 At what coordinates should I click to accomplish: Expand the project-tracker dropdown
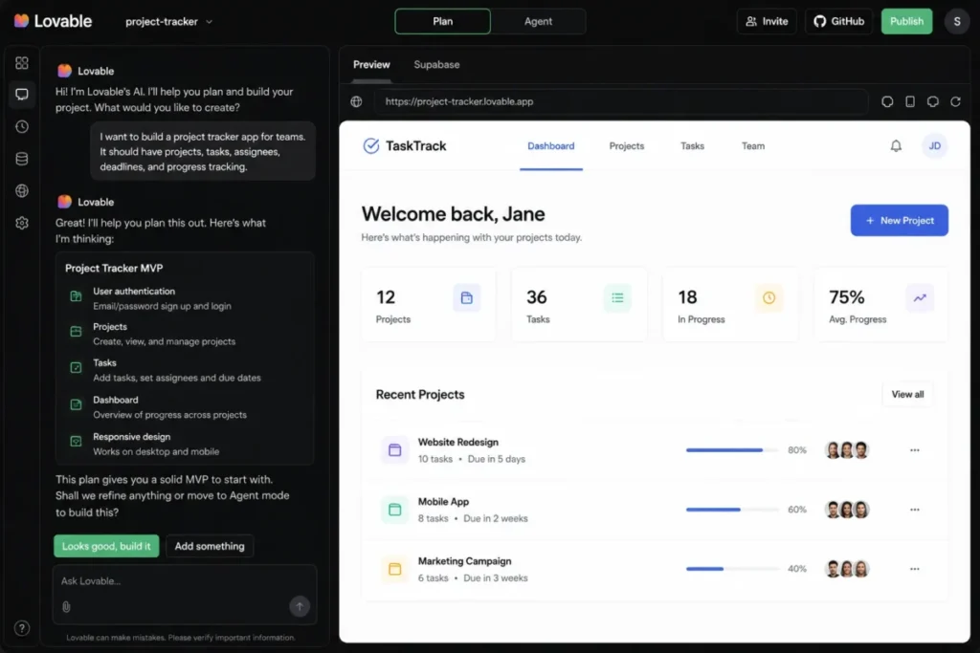click(168, 21)
